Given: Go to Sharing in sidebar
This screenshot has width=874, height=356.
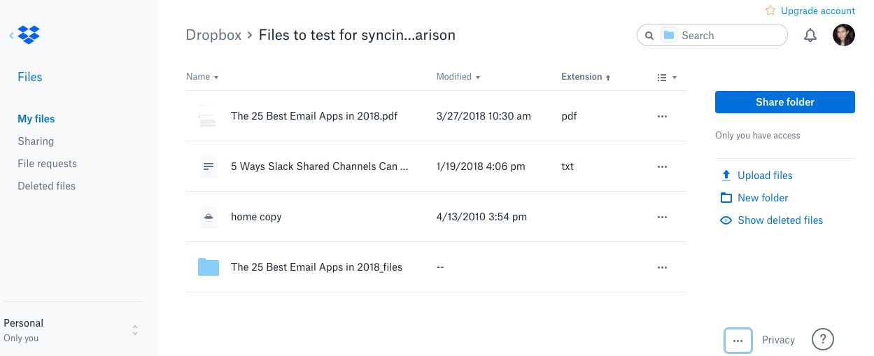Looking at the screenshot, I should pyautogui.click(x=36, y=141).
